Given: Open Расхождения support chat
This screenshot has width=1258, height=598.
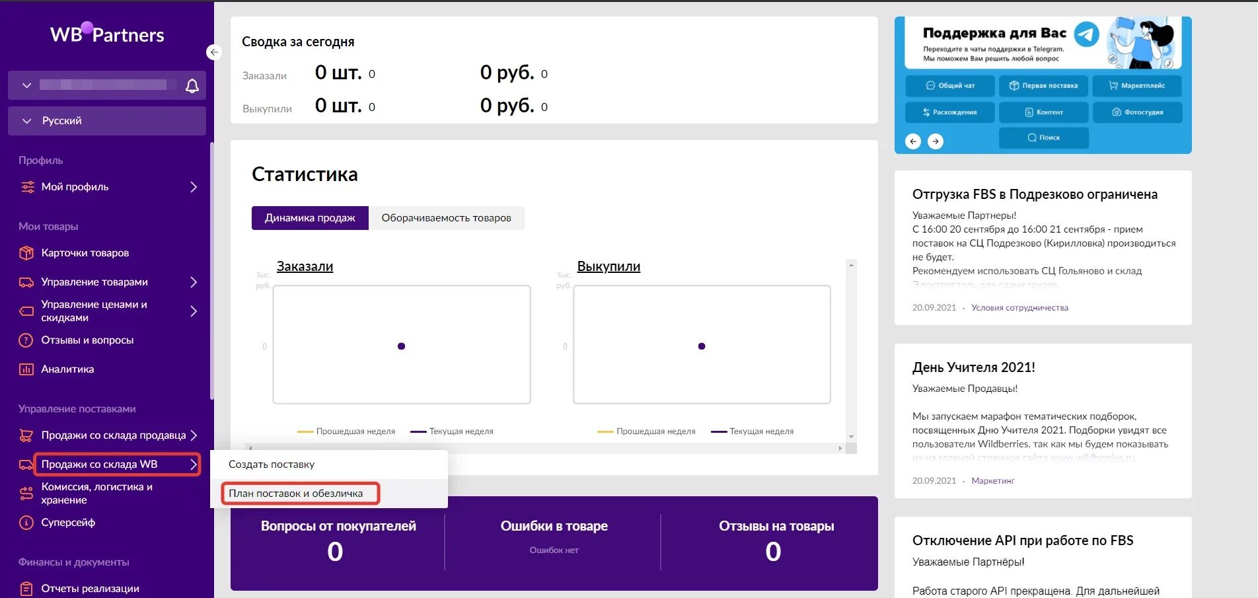Looking at the screenshot, I should [949, 112].
